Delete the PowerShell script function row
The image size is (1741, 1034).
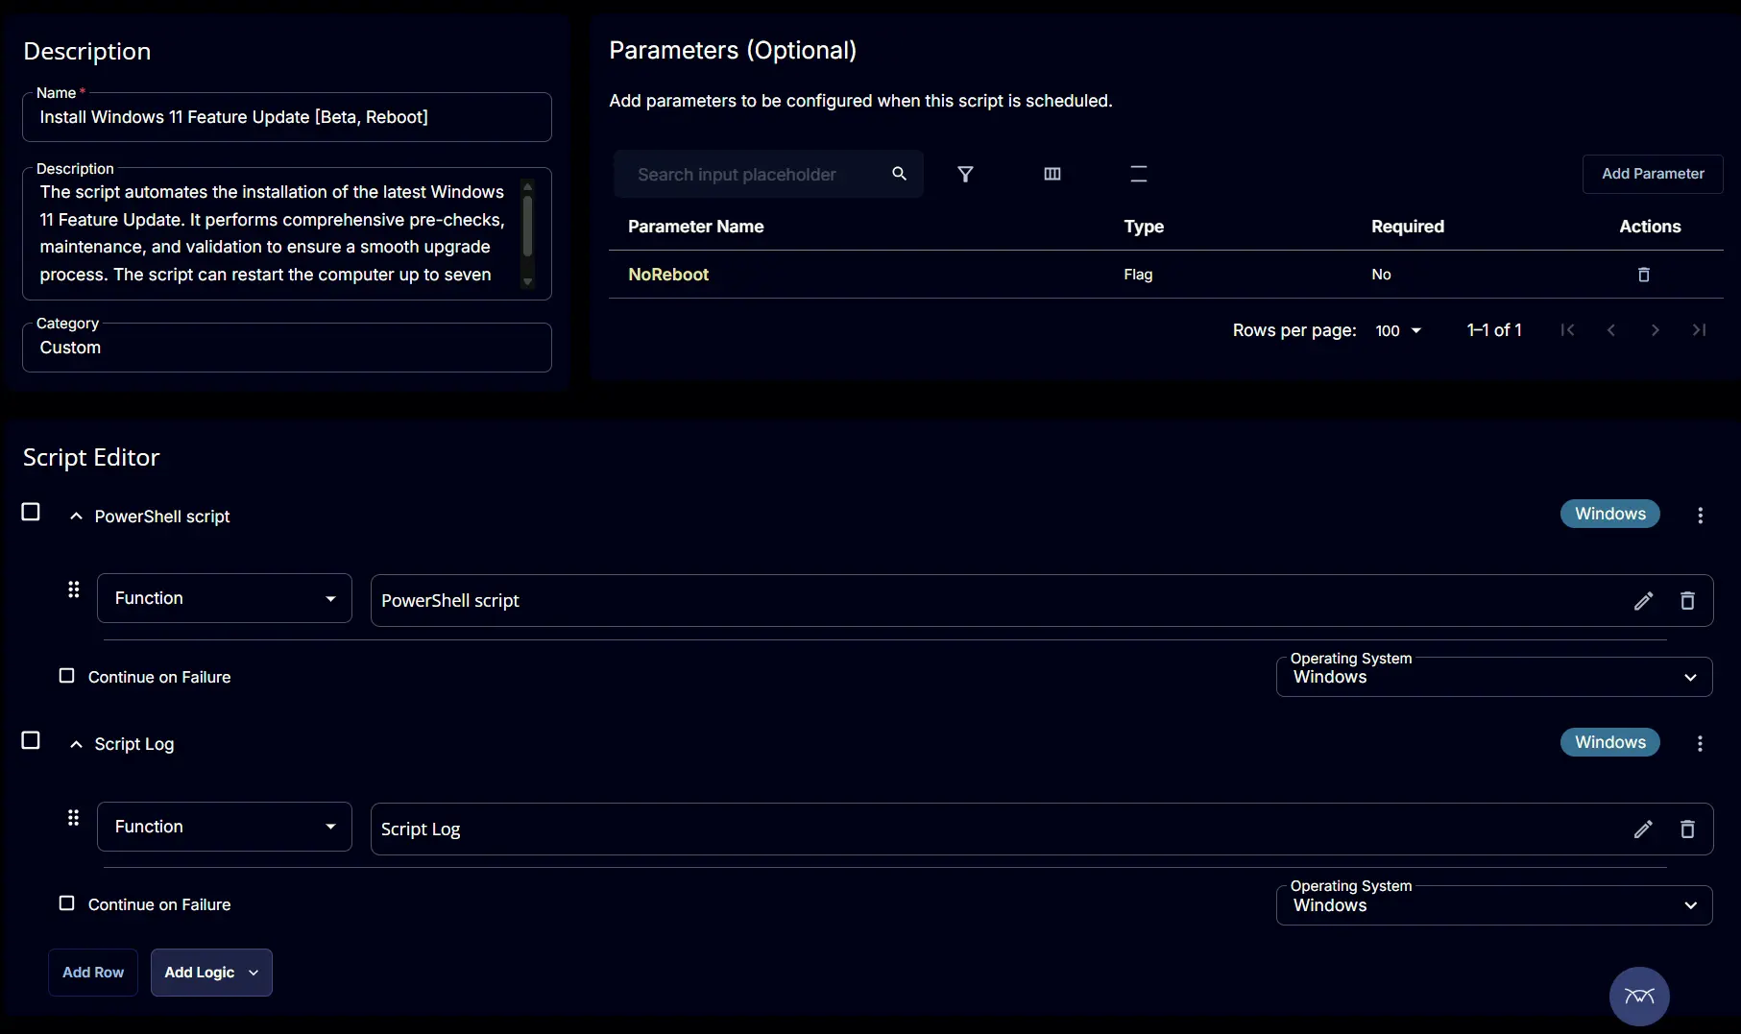(1687, 601)
